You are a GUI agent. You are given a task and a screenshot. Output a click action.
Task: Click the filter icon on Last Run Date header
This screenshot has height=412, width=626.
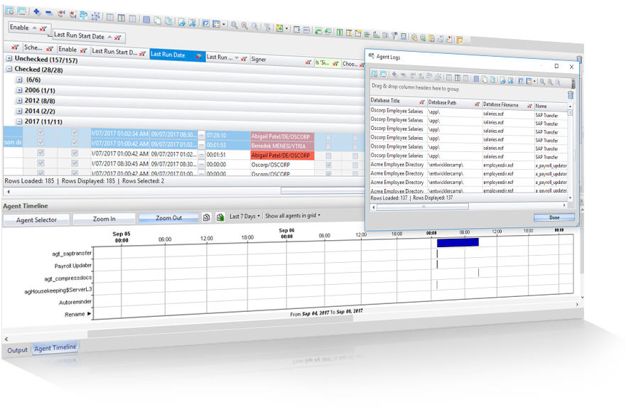[198, 56]
